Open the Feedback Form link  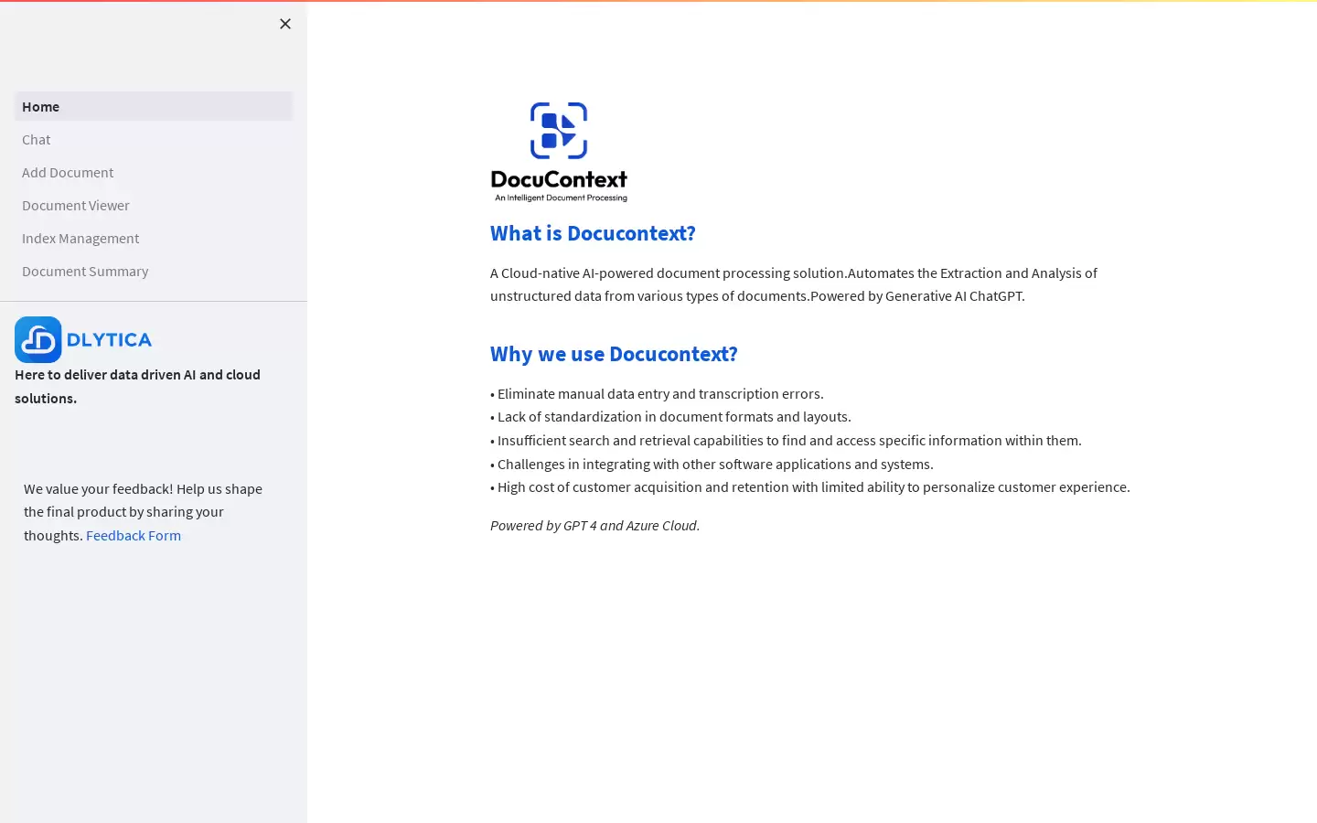[134, 535]
